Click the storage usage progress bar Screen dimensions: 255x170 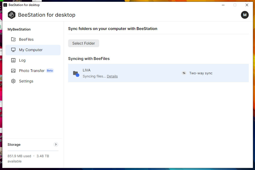click(x=33, y=150)
